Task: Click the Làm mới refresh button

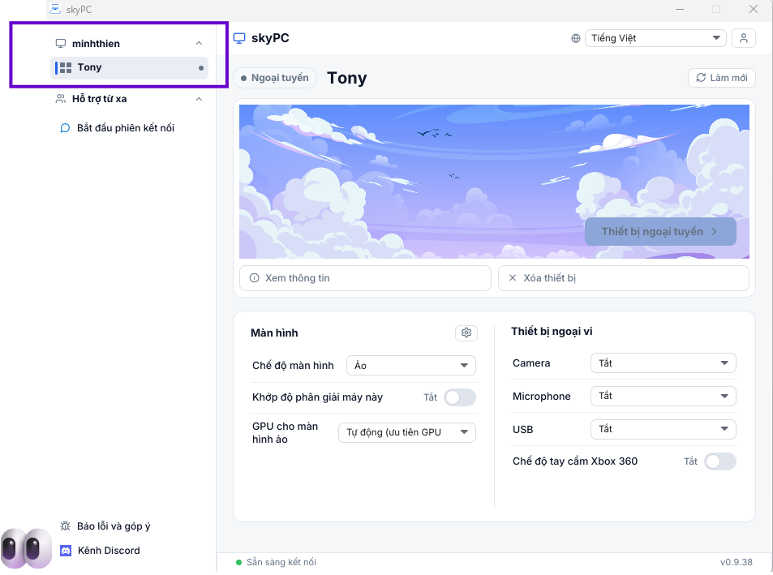Action: click(x=721, y=78)
